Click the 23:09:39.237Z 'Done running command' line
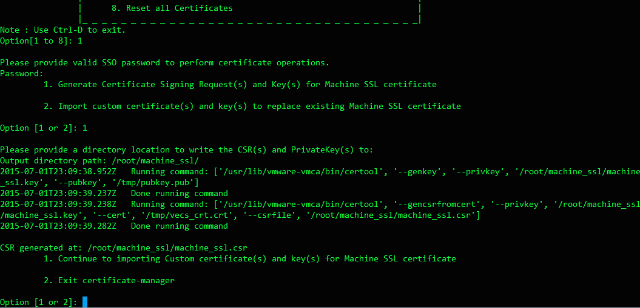The width and height of the screenshot is (640, 308). [114, 193]
